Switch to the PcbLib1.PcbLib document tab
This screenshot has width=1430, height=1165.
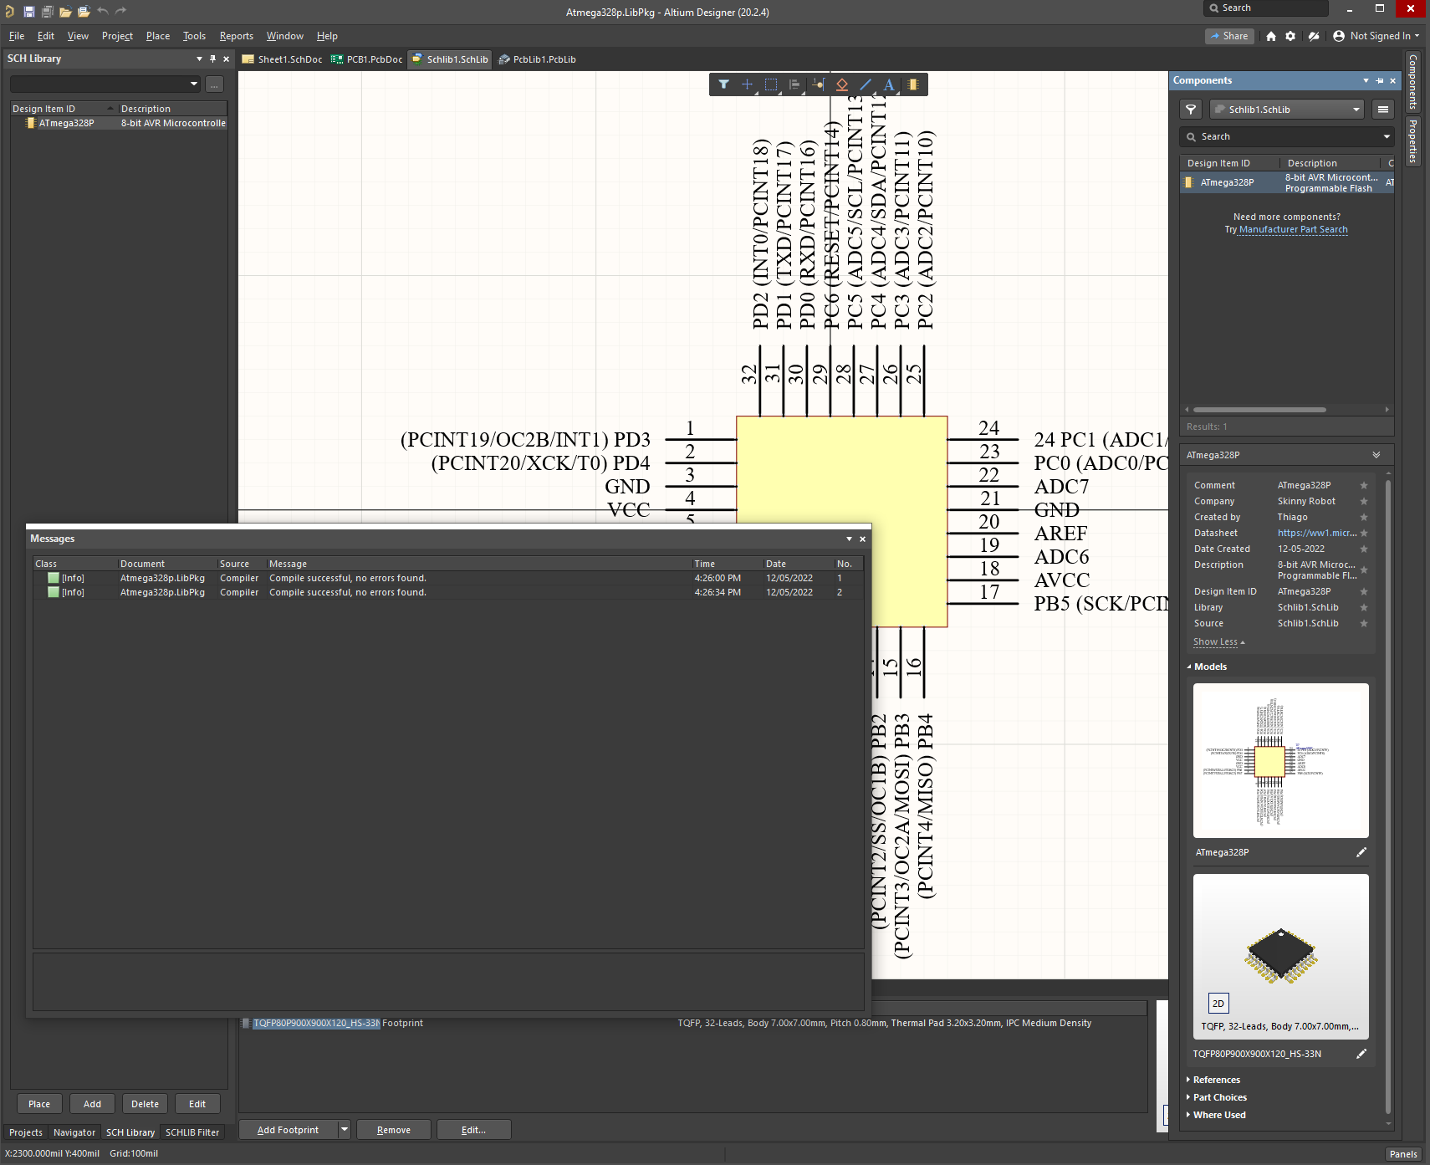coord(537,59)
